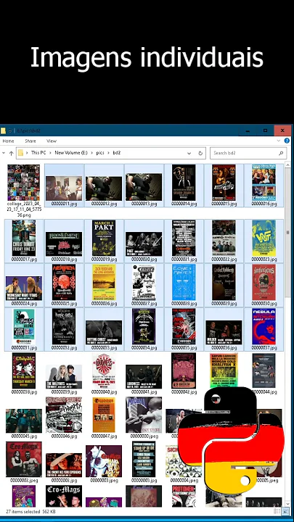Expand the chevron after pics
Viewport: 294px width, 522px height.
point(109,153)
